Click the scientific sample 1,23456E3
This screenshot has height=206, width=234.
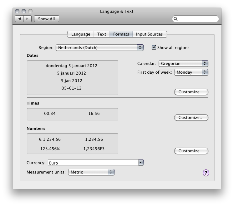(x=94, y=149)
